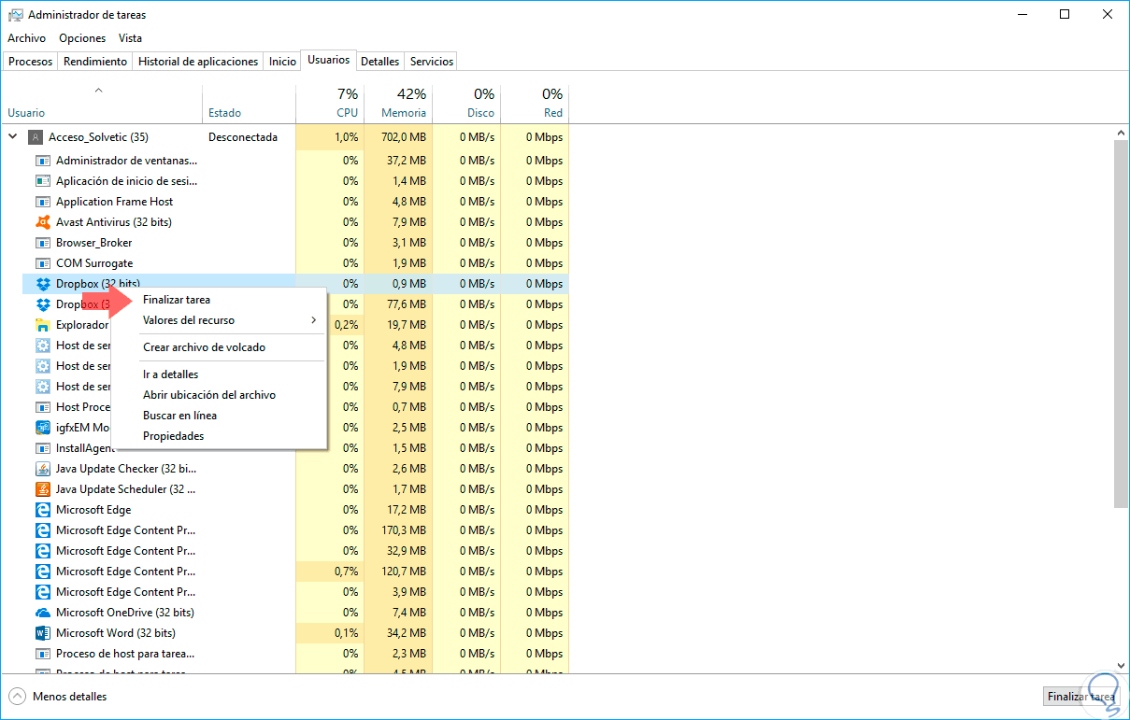Open the Servicios tab
The width and height of the screenshot is (1130, 720).
(432, 62)
